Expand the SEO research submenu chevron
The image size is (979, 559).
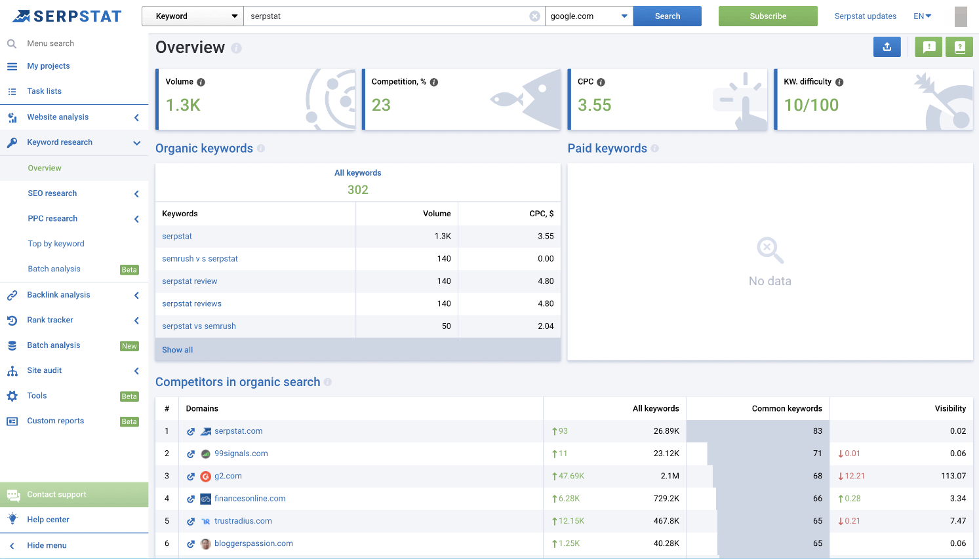point(136,194)
